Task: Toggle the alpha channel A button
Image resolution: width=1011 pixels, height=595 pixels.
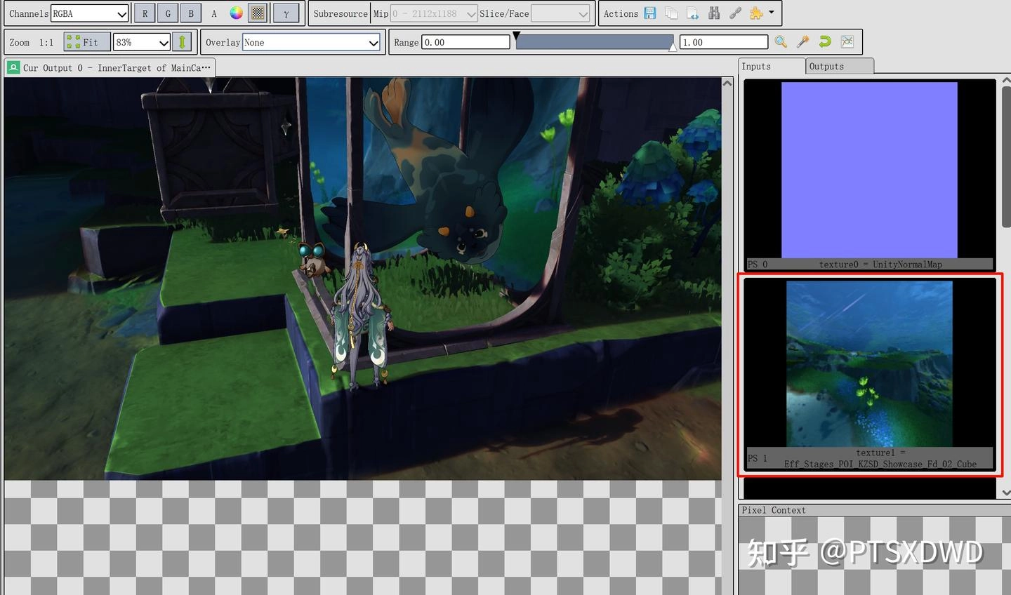Action: 214,13
